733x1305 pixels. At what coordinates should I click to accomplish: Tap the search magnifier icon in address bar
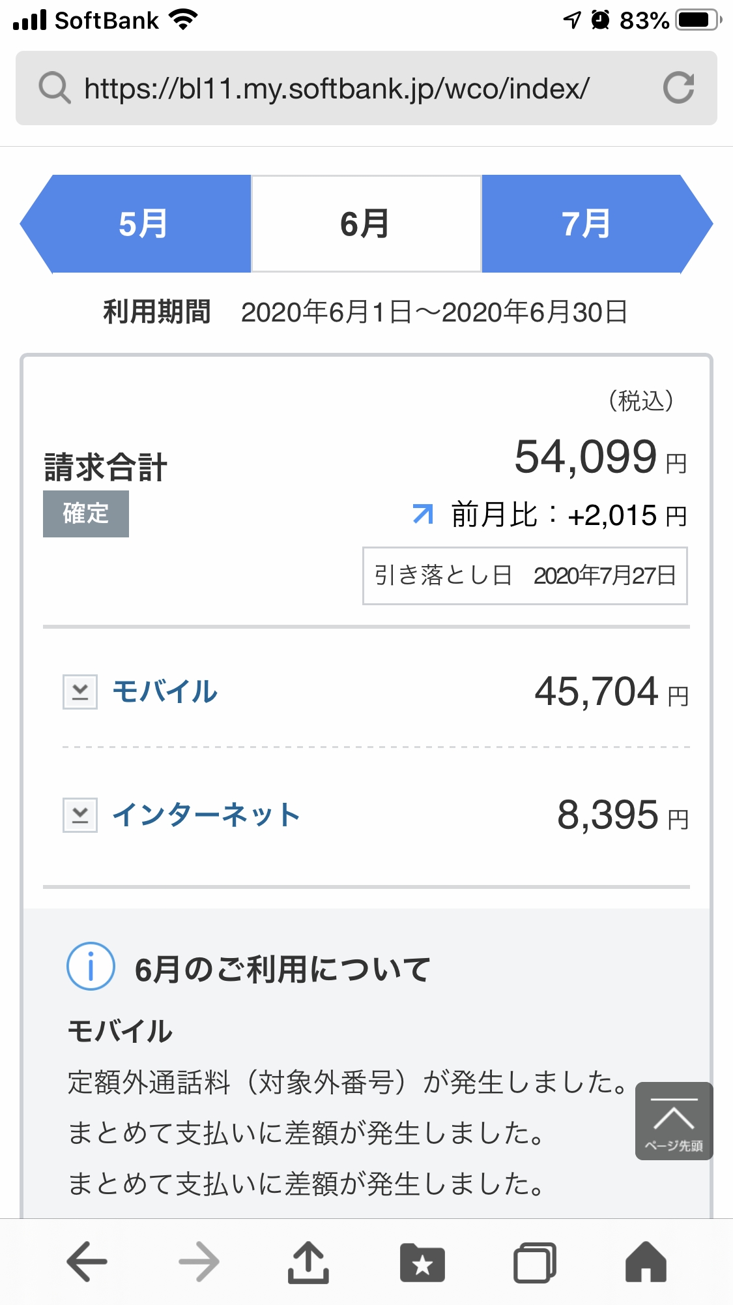click(54, 88)
